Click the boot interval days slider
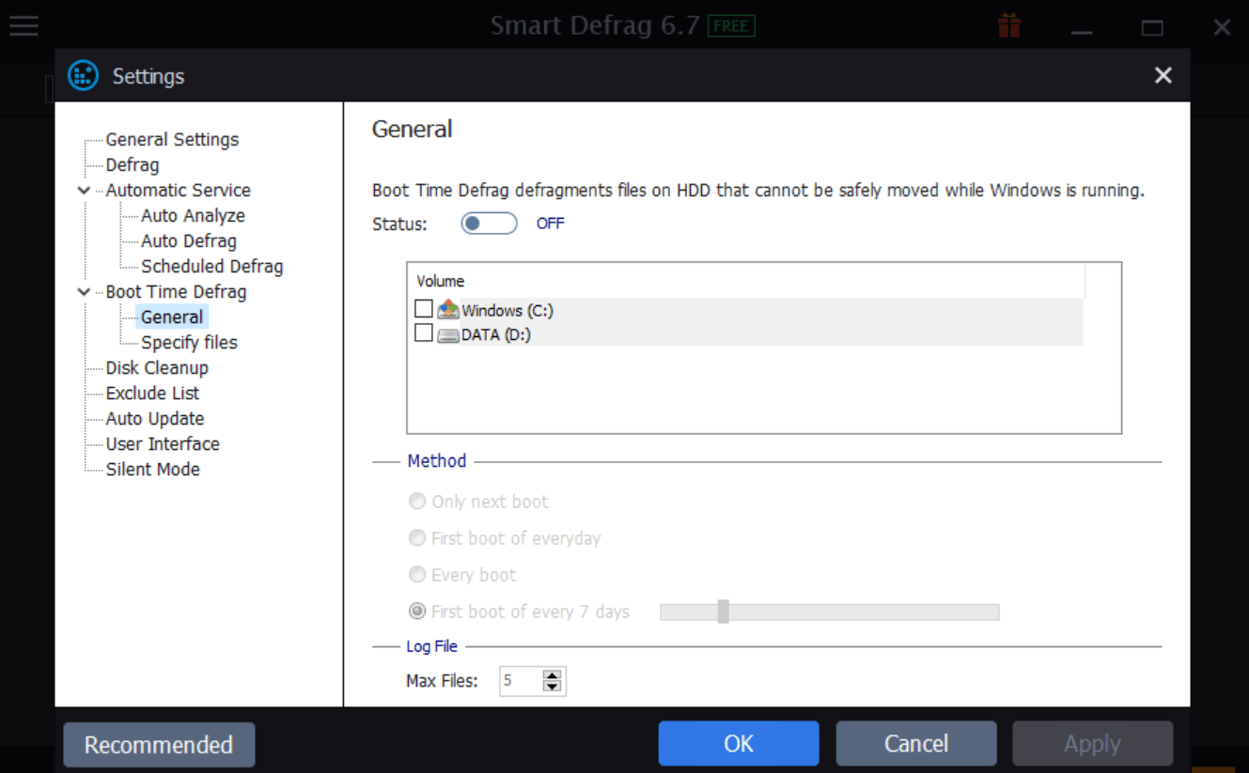The height and width of the screenshot is (773, 1249). (723, 611)
